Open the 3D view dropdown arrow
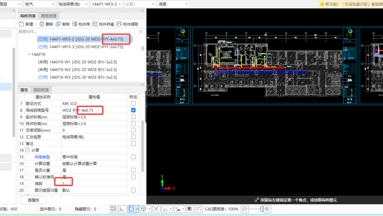The height and width of the screenshot is (216, 383). [149, 209]
